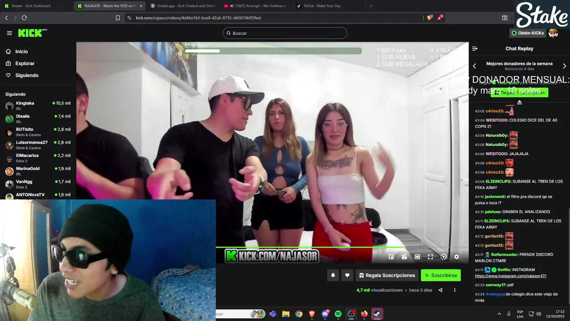570x321 pixels.
Task: Open MarinaGold channel
Action: coord(38,171)
